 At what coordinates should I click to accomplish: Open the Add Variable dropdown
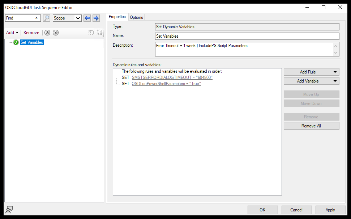tap(311, 81)
